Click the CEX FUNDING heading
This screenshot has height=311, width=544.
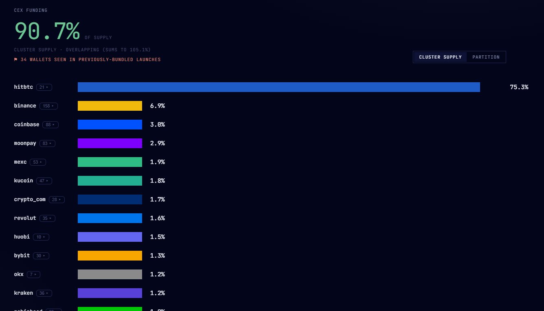tap(31, 10)
